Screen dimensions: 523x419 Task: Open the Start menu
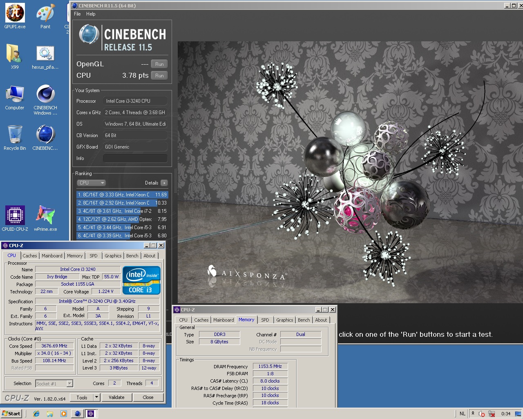click(x=11, y=414)
